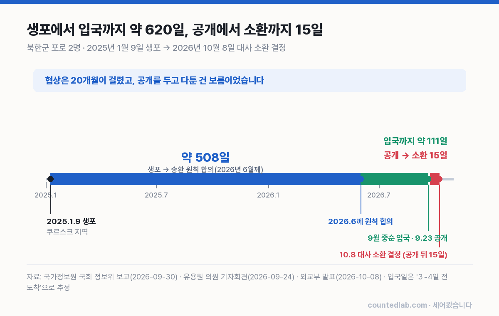Click the axis tick label '2026.7'
This screenshot has height=316, width=499.
pyautogui.click(x=379, y=195)
